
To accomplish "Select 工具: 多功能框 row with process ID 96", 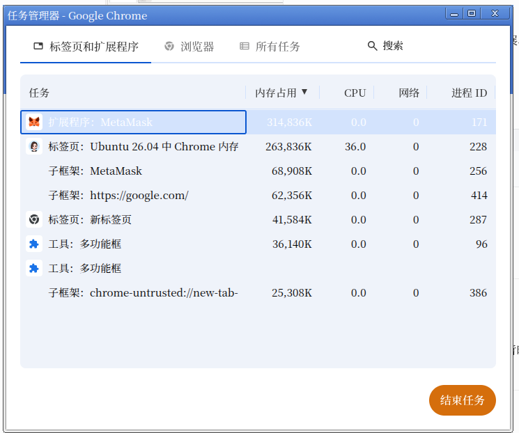I will point(258,244).
